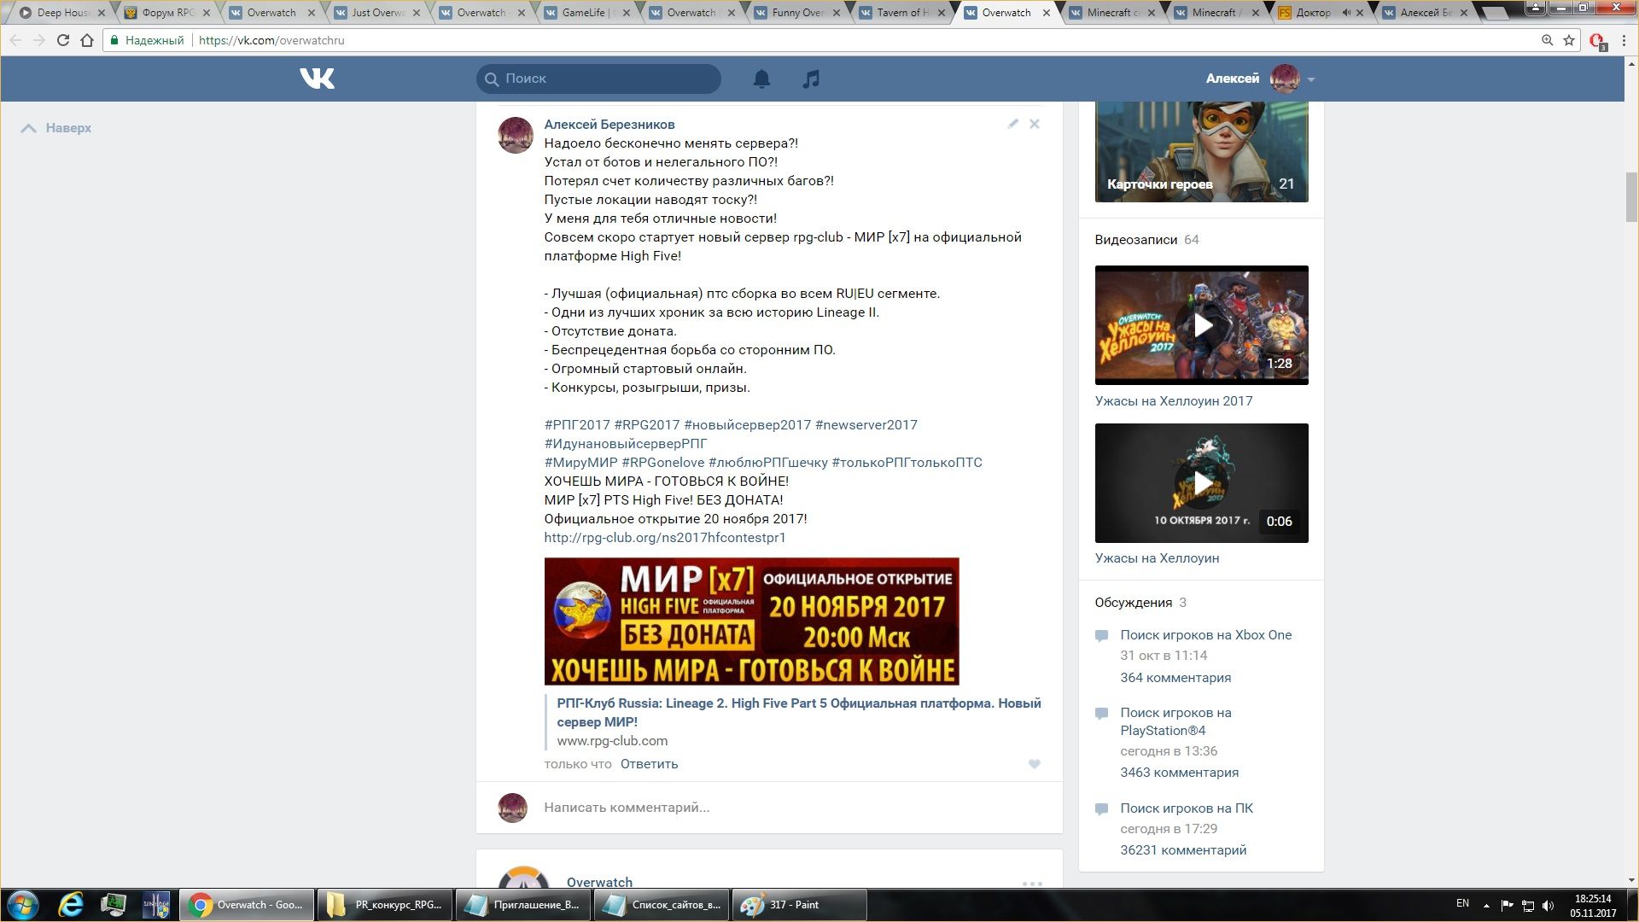Switch to the 317 - Paint taskbar window
This screenshot has width=1639, height=922.
click(x=799, y=905)
